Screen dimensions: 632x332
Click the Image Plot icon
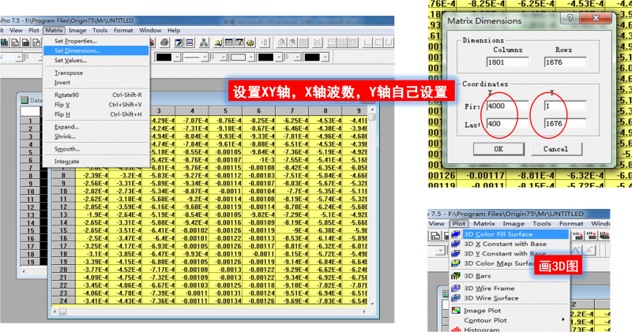click(456, 310)
